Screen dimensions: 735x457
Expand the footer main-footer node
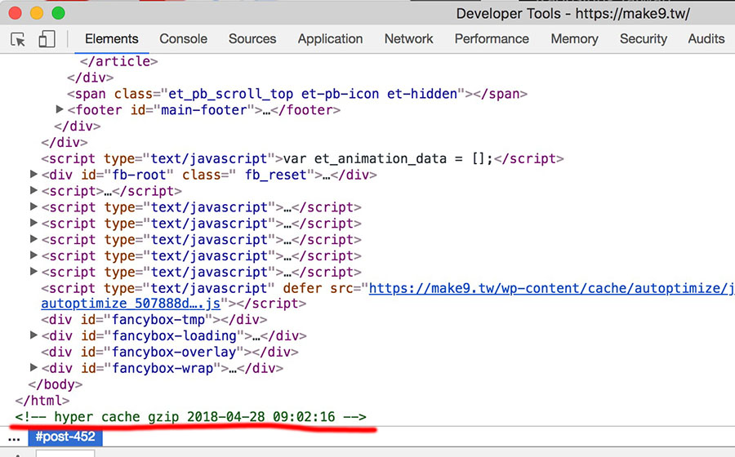tap(60, 109)
